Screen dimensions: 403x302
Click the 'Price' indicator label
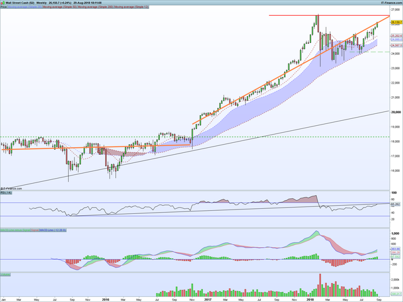[3, 7]
